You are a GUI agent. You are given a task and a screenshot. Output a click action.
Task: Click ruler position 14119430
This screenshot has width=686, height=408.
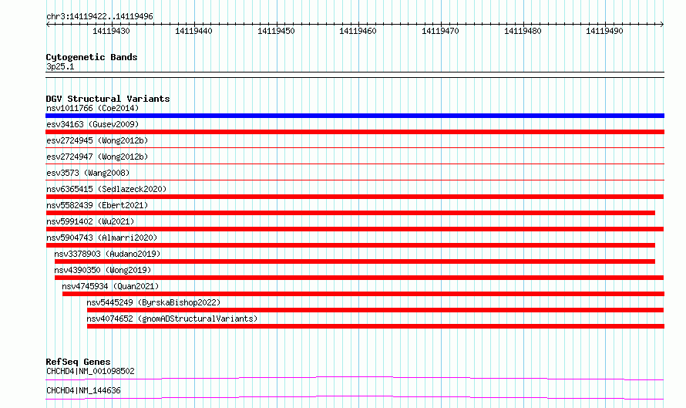click(111, 31)
